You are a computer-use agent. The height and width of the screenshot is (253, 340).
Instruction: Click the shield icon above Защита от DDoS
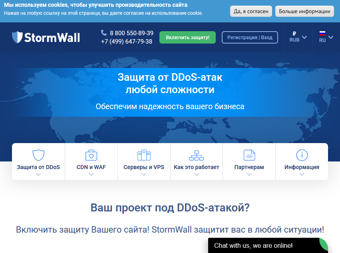tap(38, 155)
